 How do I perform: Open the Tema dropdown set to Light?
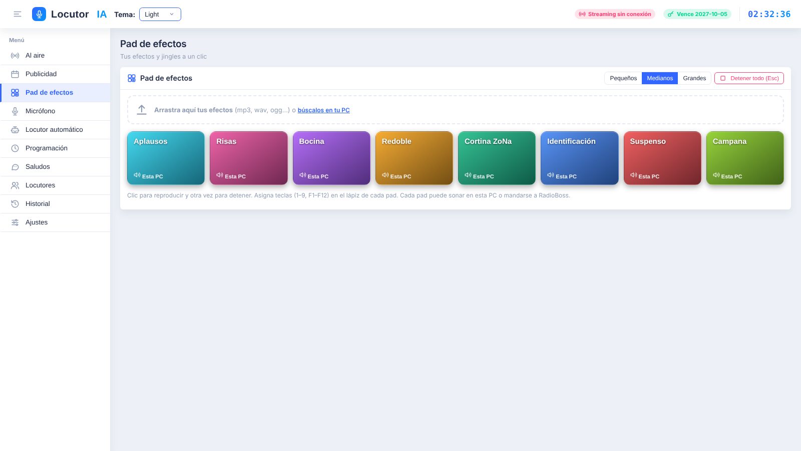click(160, 14)
